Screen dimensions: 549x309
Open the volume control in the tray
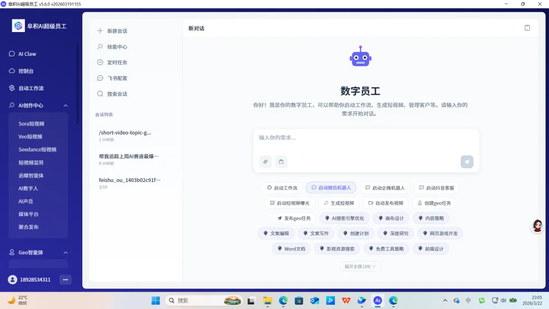click(x=503, y=300)
